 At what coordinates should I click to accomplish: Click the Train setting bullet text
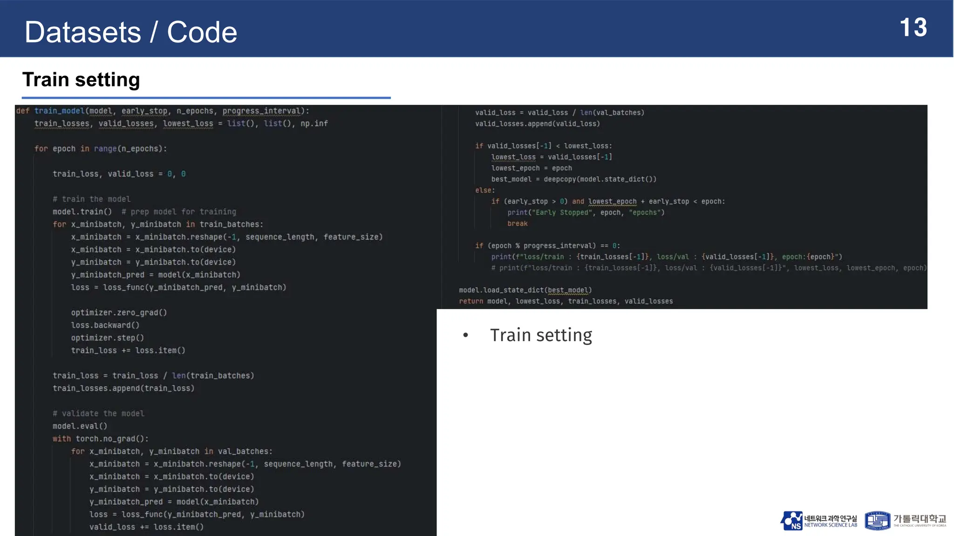click(540, 335)
